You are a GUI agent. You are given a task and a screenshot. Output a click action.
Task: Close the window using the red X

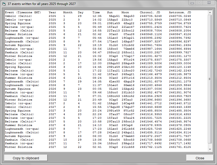click(x=209, y=3)
